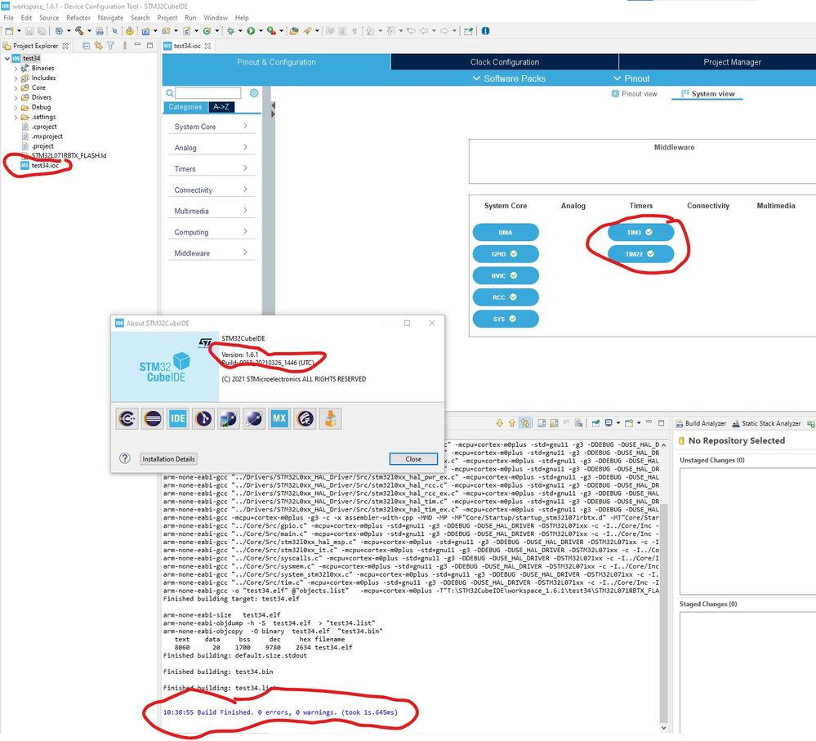Viewport: 816px width, 741px height.
Task: Click the filter funnel icon in Project Explorer
Action: [111, 46]
